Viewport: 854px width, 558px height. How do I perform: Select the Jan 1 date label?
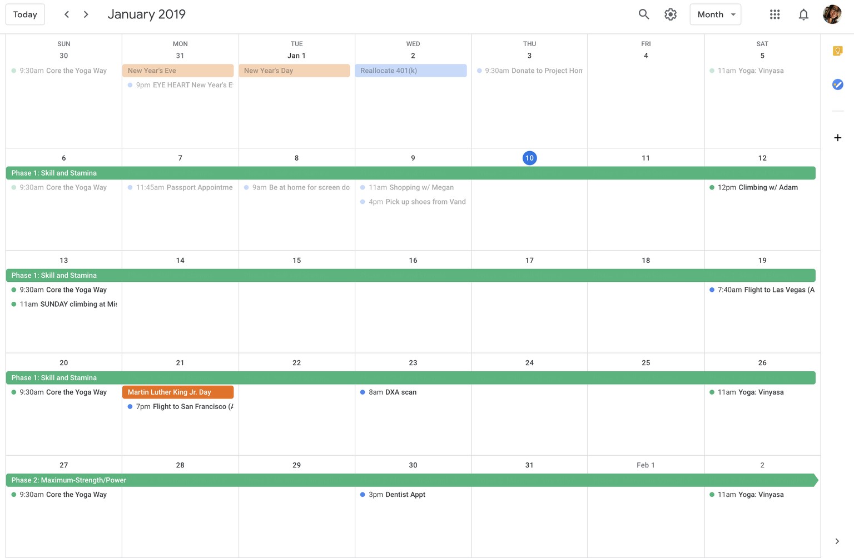pyautogui.click(x=296, y=56)
